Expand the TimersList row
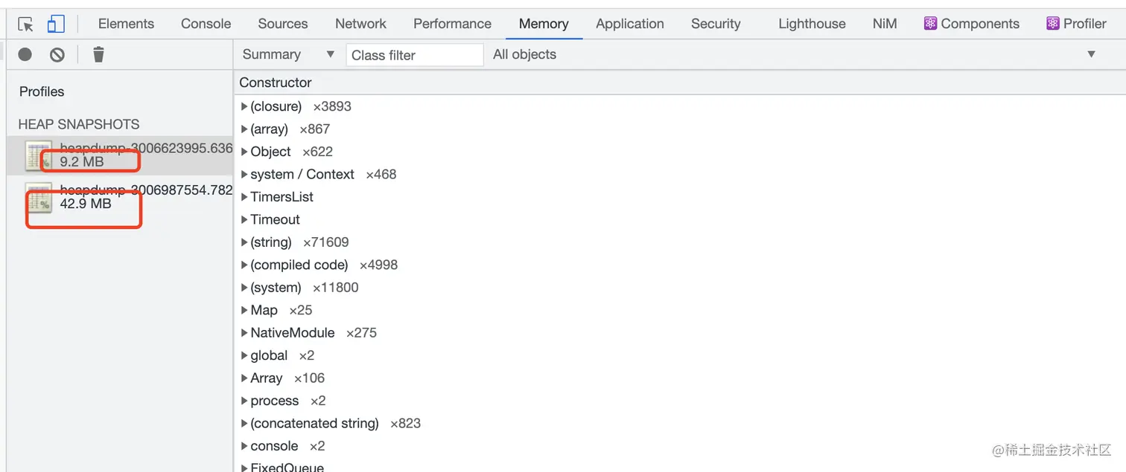The image size is (1126, 472). tap(244, 197)
